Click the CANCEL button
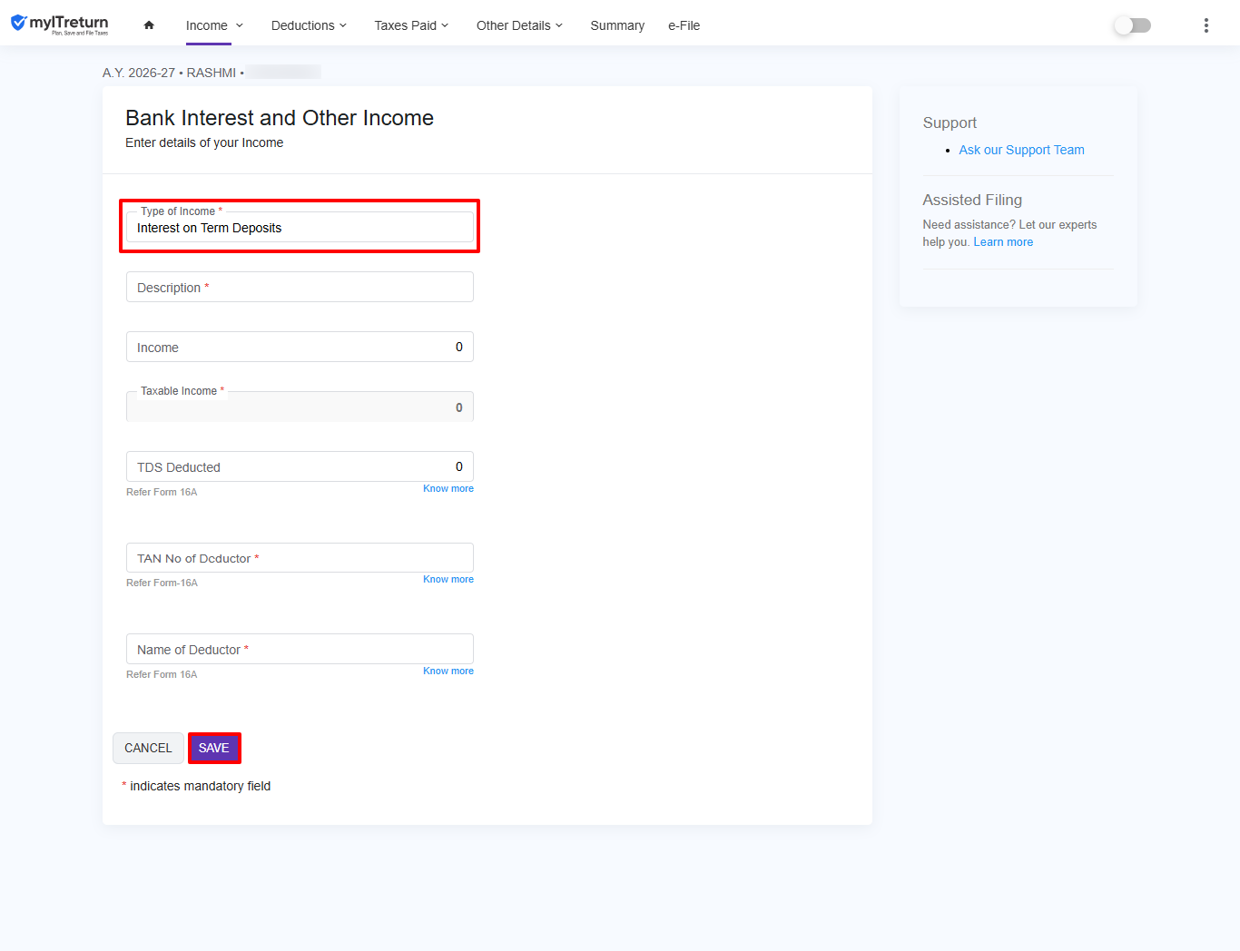 (x=148, y=748)
